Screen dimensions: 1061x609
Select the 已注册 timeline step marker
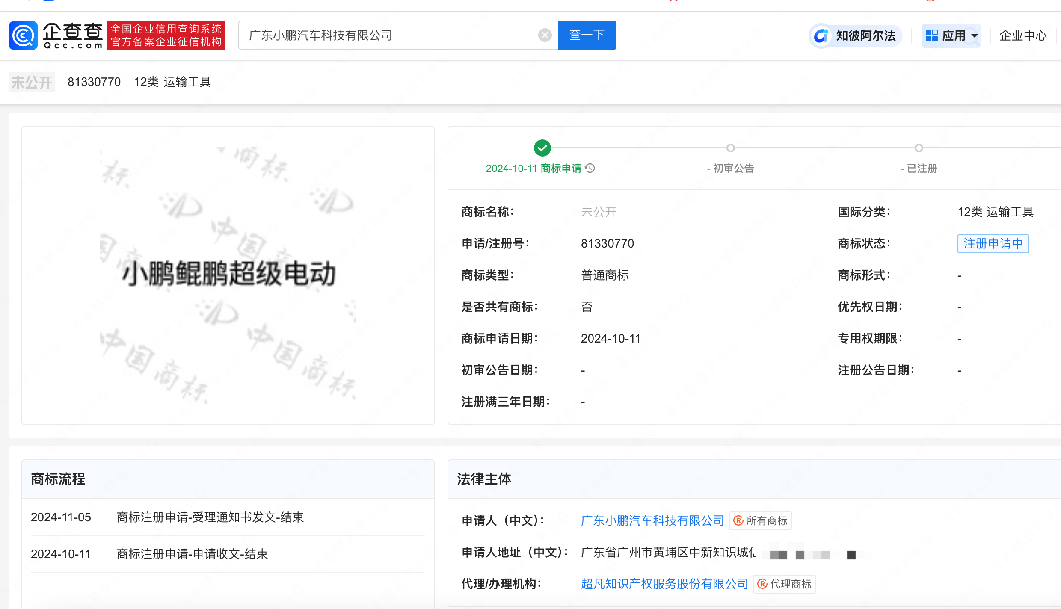[919, 148]
